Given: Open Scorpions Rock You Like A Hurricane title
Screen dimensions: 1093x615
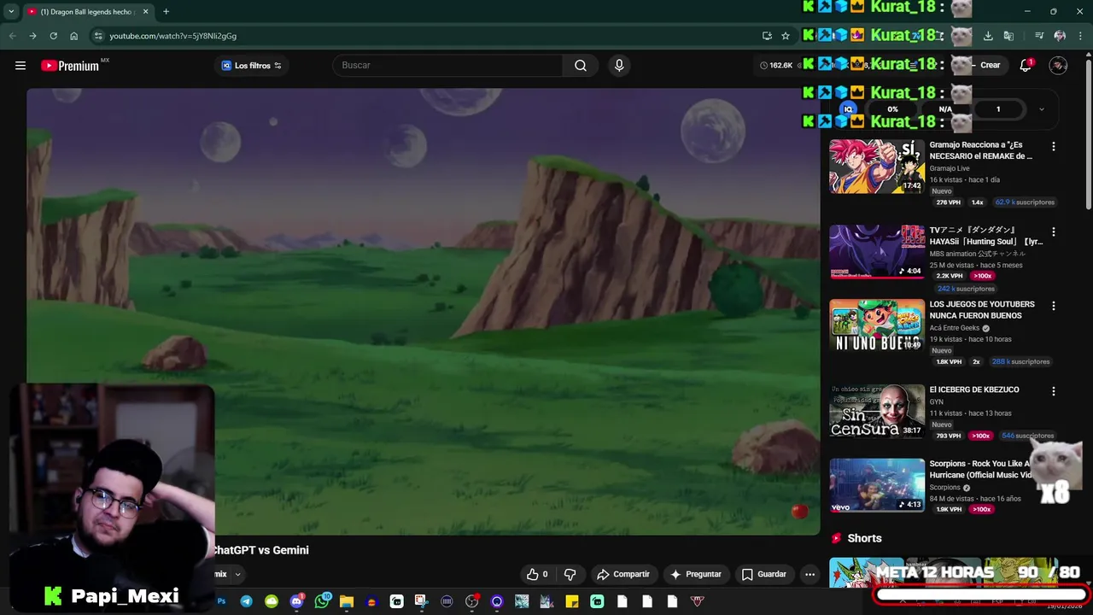Looking at the screenshot, I should [x=980, y=469].
